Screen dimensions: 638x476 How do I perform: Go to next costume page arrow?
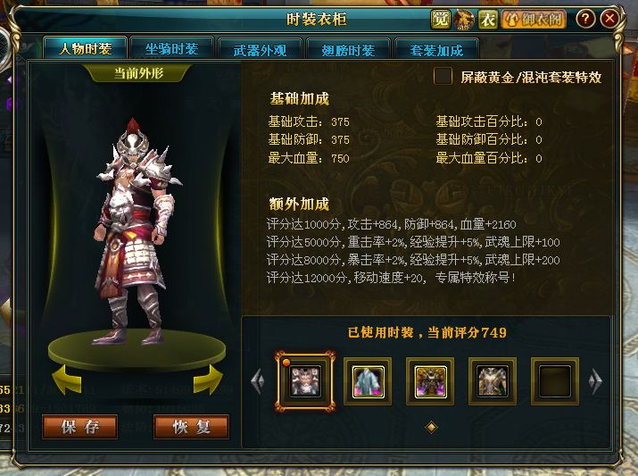coord(595,381)
